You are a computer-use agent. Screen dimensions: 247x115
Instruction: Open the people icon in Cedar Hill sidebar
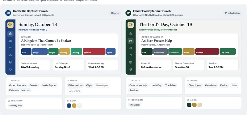point(10,41)
